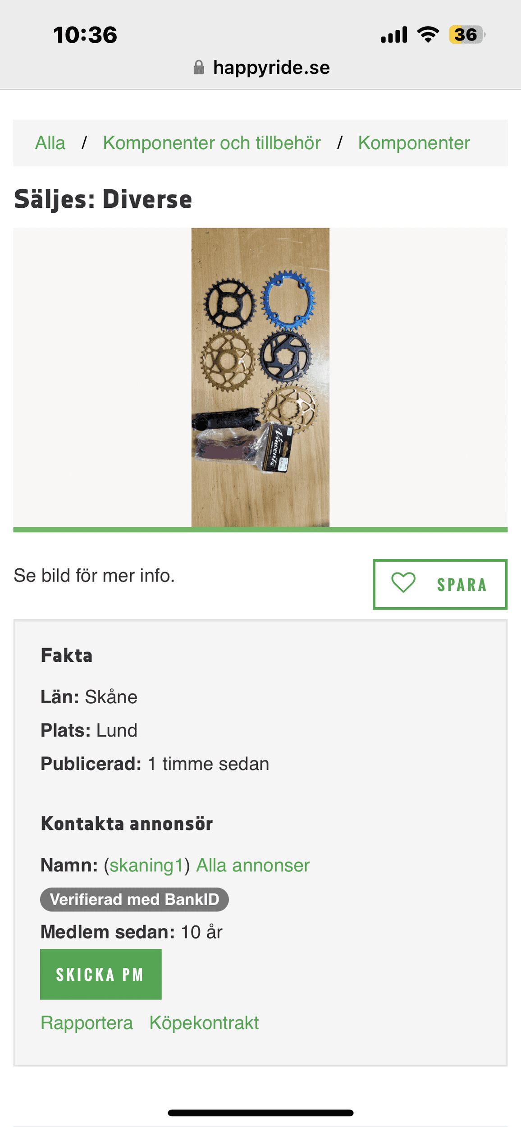Image resolution: width=521 pixels, height=1127 pixels.
Task: Tap the happyride.se address field
Action: pyautogui.click(x=271, y=68)
